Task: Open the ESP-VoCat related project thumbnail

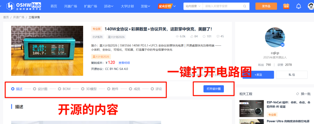Action: [251, 108]
